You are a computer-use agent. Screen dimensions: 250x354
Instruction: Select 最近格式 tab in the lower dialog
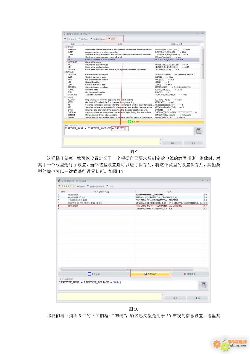coord(80,186)
